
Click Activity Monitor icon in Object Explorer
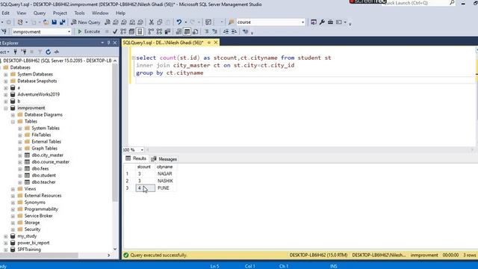pyautogui.click(x=57, y=52)
